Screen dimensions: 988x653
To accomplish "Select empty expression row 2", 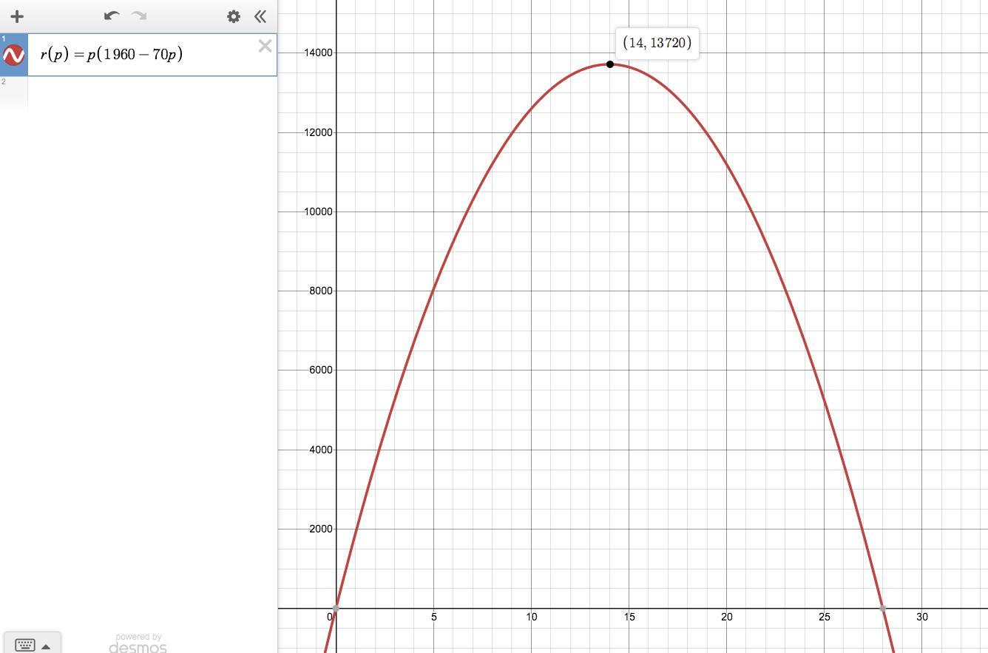I will tap(138, 92).
